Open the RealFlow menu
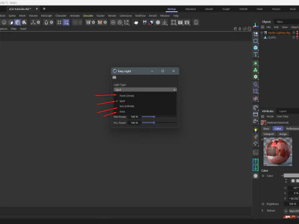Image resolution: width=299 pixels, height=224 pixels. coord(140,16)
